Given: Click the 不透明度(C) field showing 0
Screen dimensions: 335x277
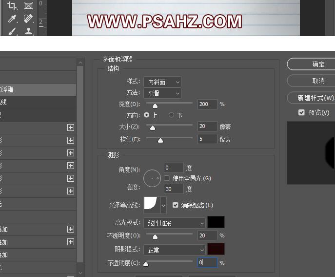Looking at the screenshot, I should [207, 262].
